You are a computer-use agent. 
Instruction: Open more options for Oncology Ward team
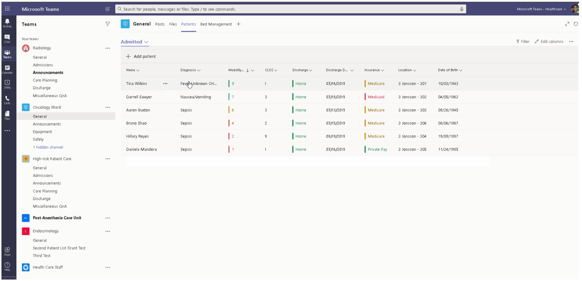pos(108,107)
